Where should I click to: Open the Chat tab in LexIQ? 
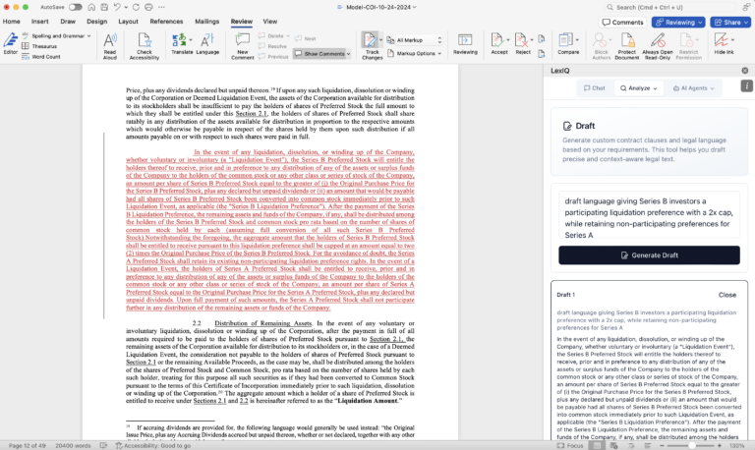tap(593, 87)
